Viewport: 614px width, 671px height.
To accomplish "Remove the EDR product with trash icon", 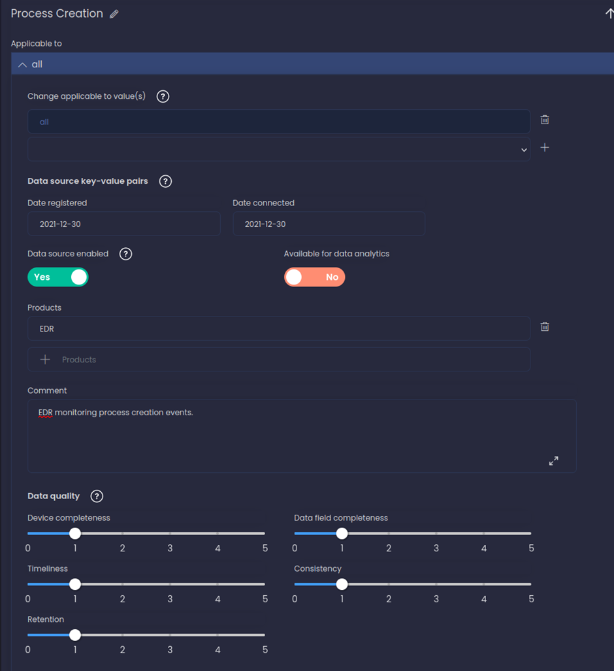I will point(545,326).
